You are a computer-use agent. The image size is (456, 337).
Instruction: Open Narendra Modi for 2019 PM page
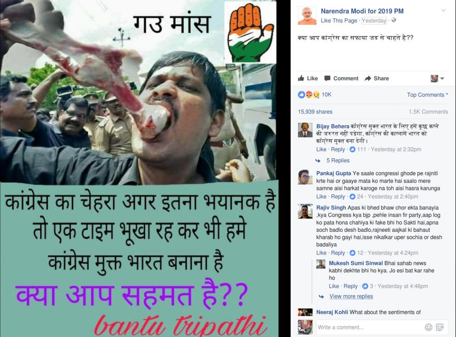tap(362, 11)
